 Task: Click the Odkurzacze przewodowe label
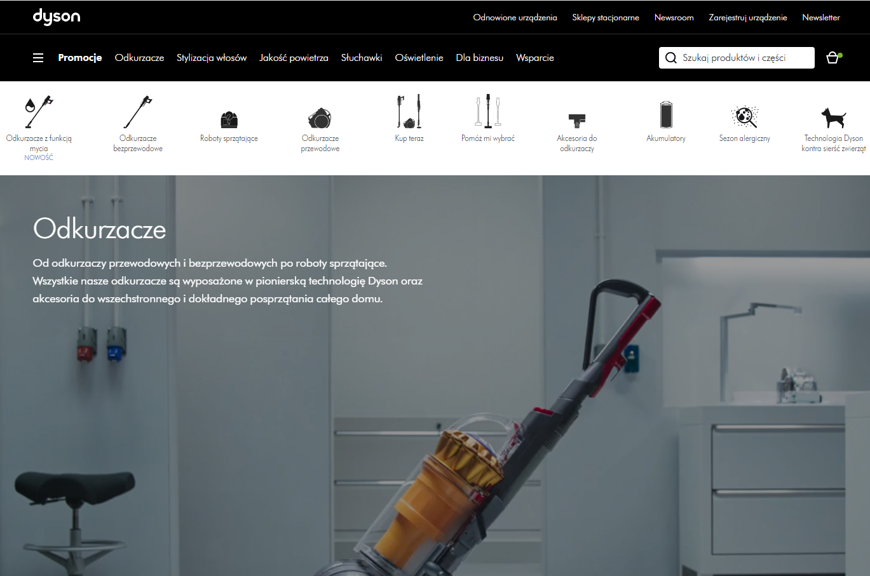320,144
